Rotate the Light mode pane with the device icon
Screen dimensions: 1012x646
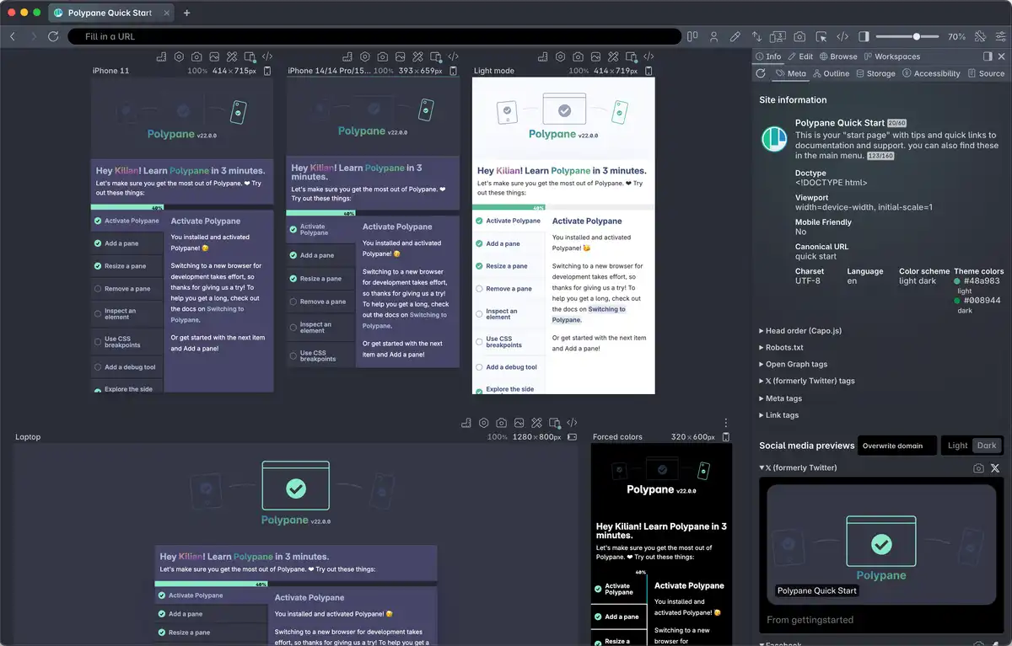point(649,71)
